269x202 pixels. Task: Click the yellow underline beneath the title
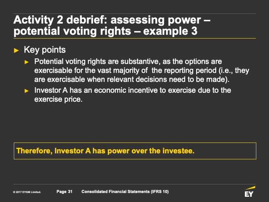[134, 38]
